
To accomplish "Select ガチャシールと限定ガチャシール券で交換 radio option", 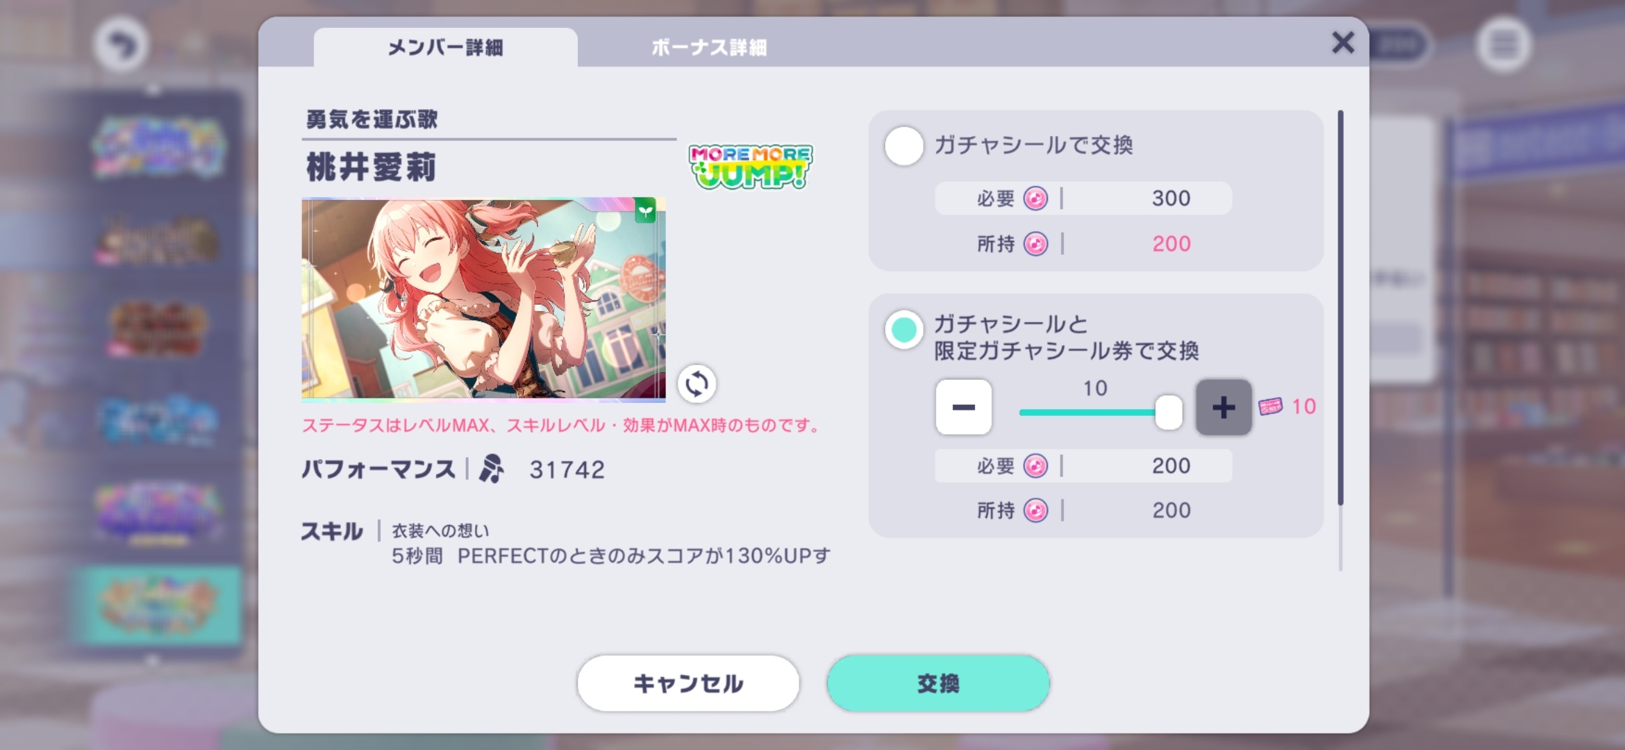I will pyautogui.click(x=903, y=330).
